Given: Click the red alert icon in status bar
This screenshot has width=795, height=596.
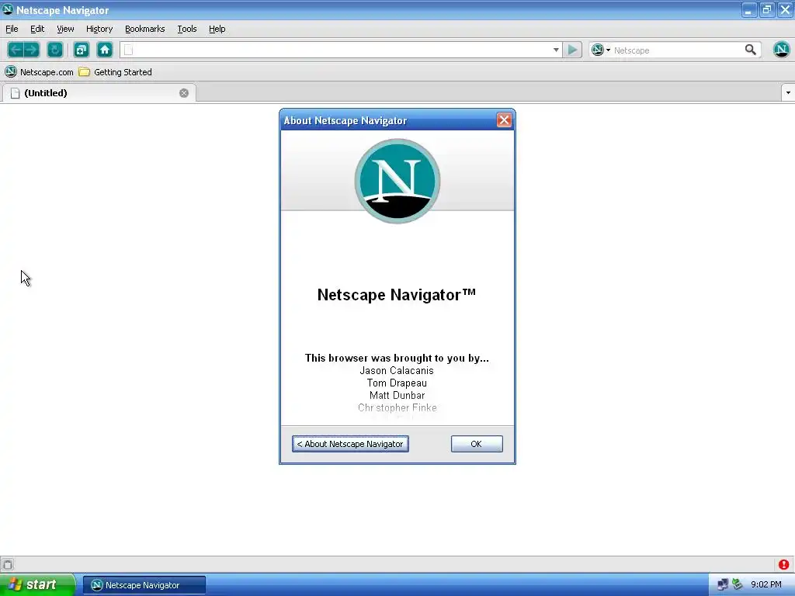Looking at the screenshot, I should 784,564.
